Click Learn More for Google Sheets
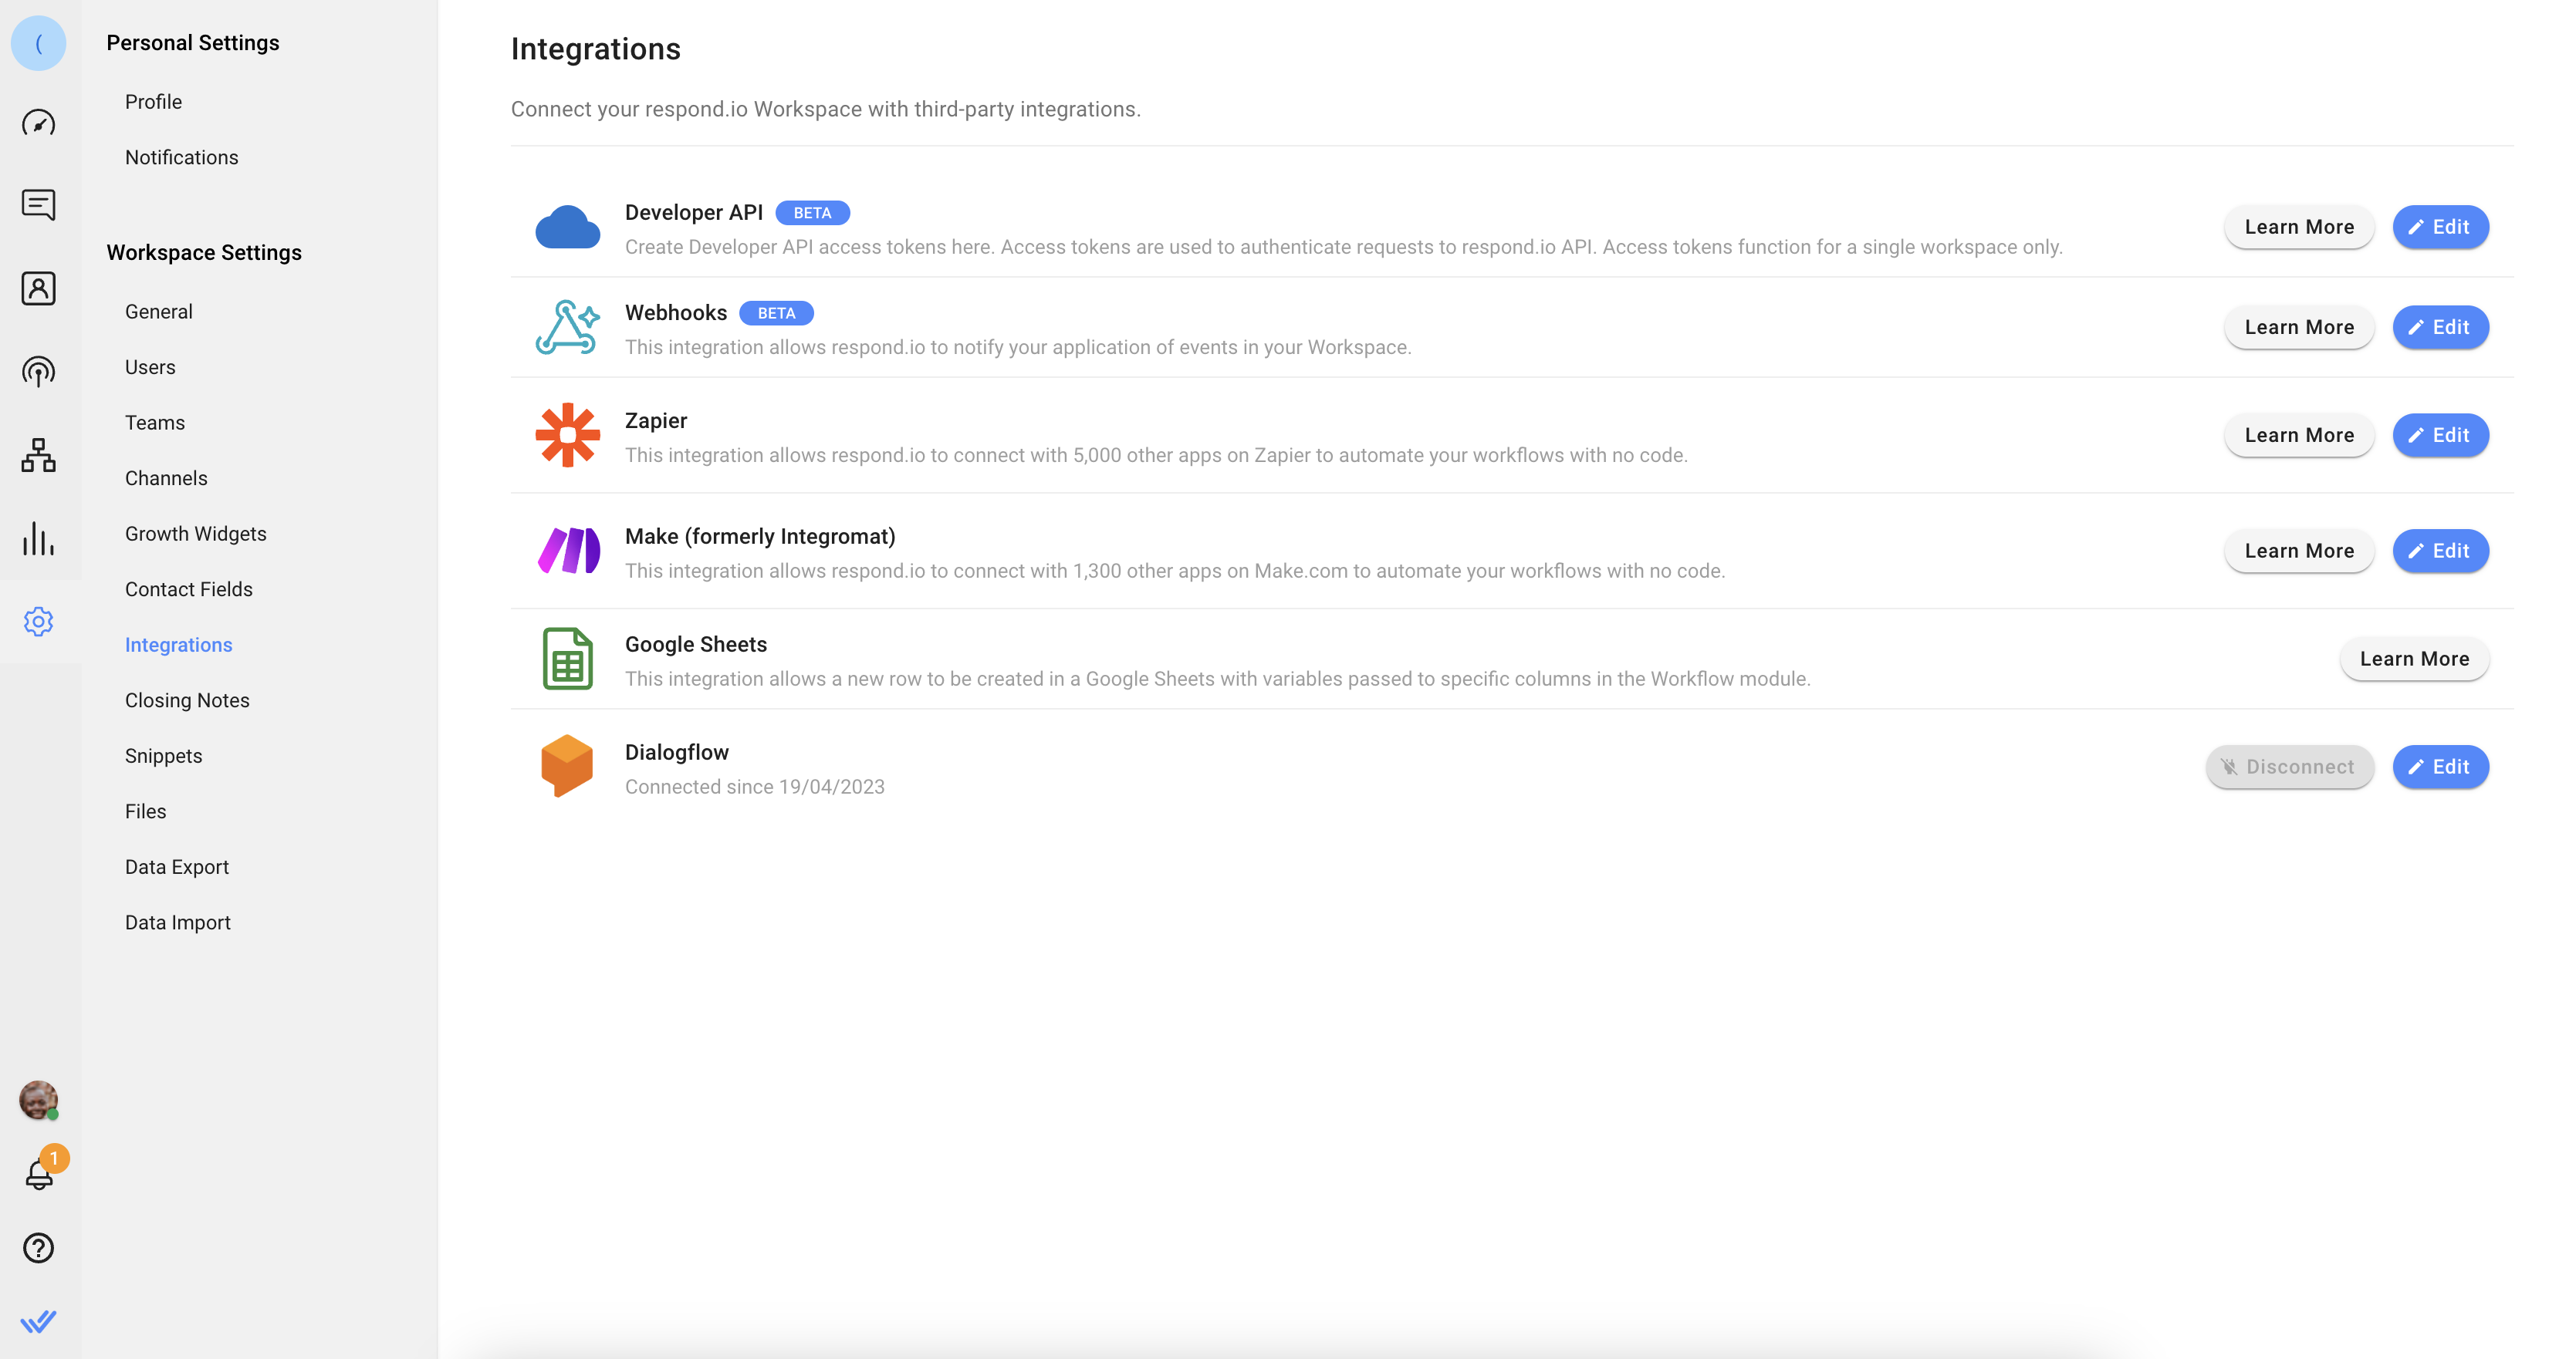Image resolution: width=2576 pixels, height=1359 pixels. [x=2414, y=659]
